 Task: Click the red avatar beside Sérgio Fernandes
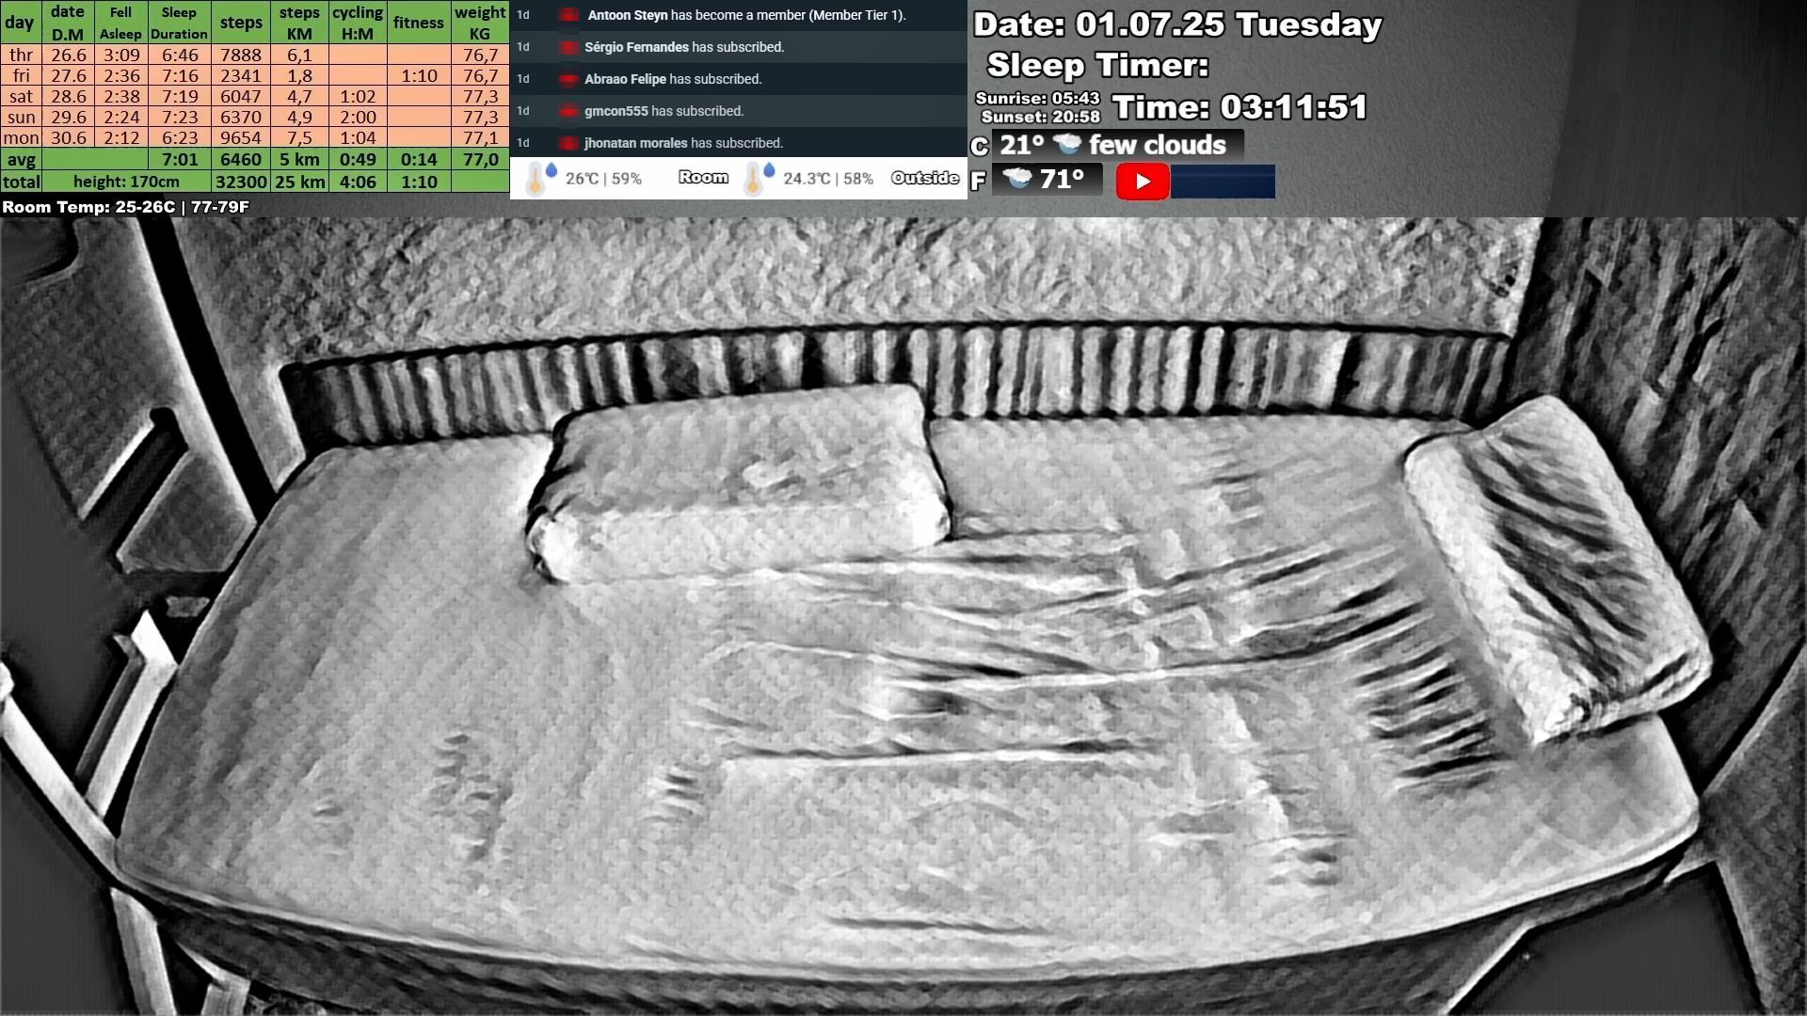coord(568,47)
